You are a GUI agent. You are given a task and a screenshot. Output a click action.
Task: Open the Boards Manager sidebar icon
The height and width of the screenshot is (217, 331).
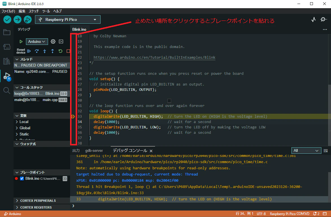click(7, 47)
